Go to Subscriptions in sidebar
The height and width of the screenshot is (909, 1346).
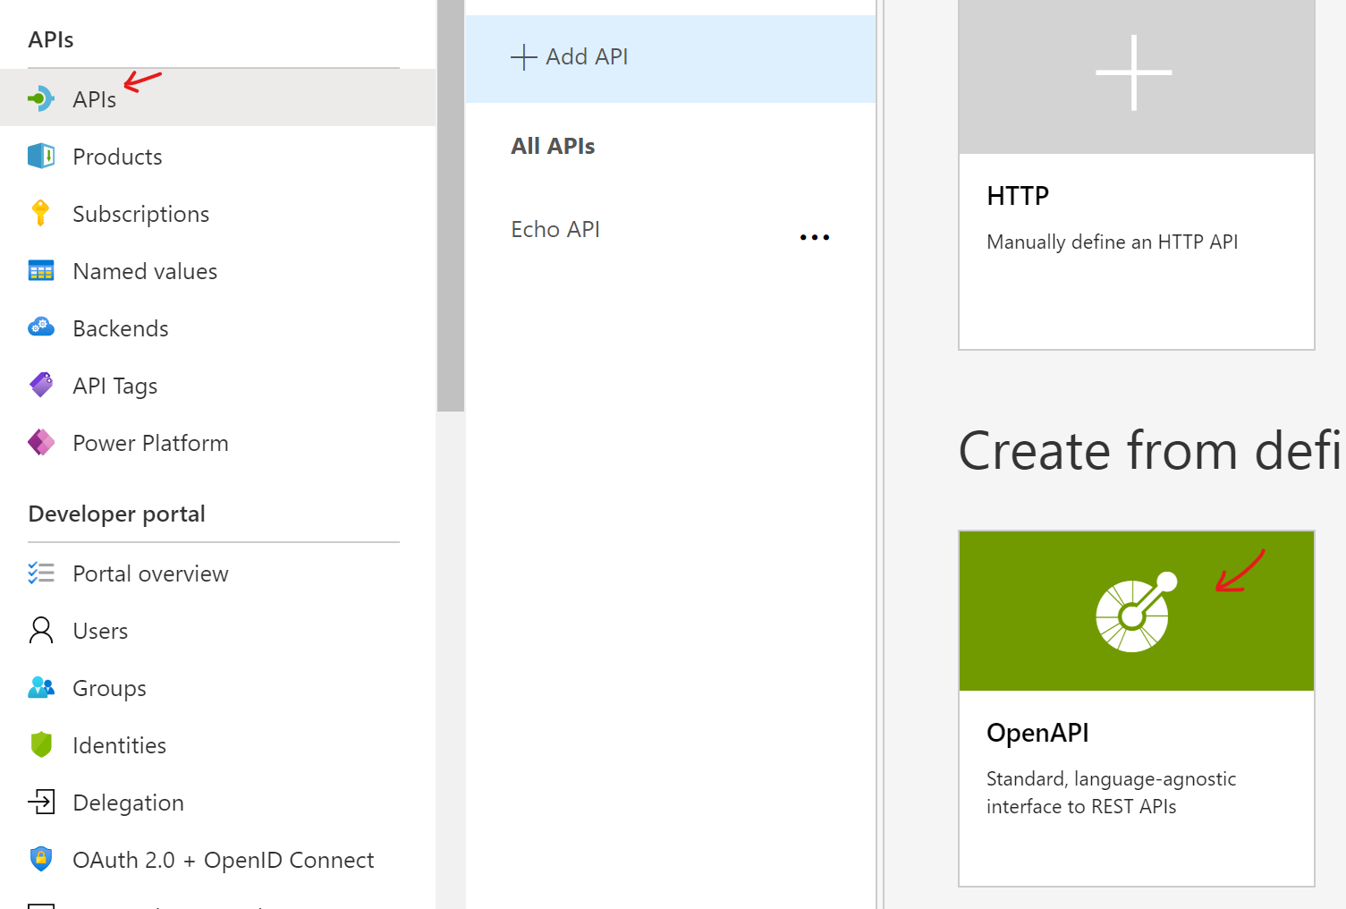[218, 213]
